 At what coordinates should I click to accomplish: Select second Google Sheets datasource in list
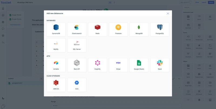point(15,19)
